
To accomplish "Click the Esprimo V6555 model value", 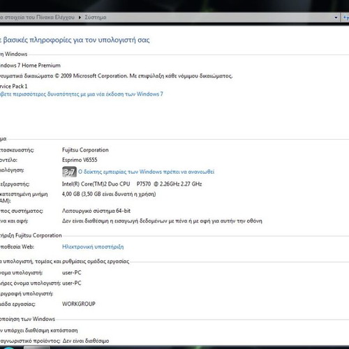I will 80,160.
